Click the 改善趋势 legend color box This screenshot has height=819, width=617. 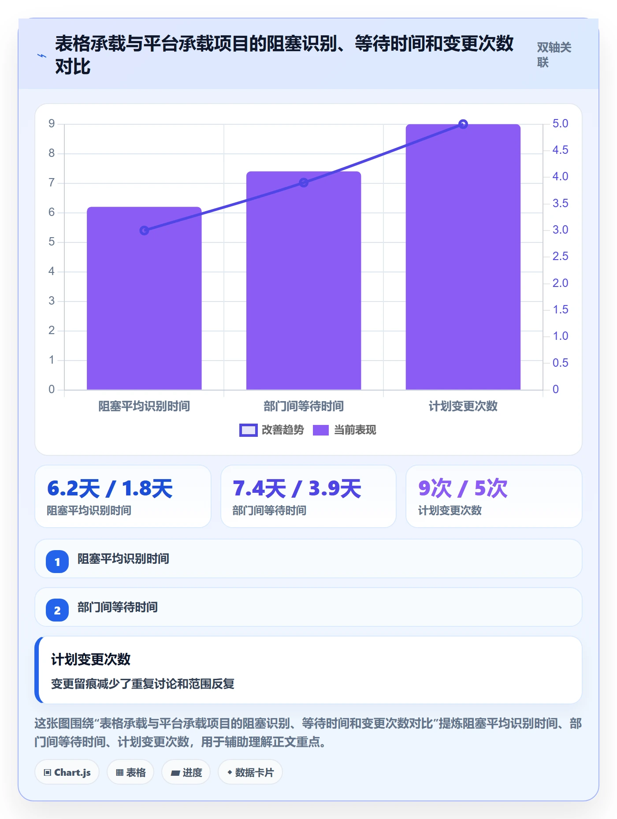pos(248,430)
